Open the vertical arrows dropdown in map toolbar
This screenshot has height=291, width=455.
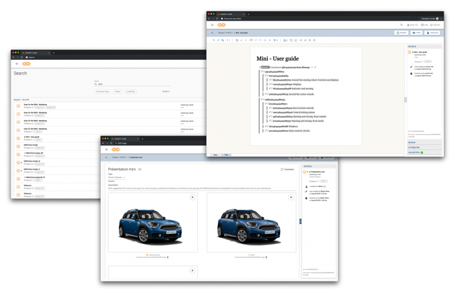[x=228, y=40]
